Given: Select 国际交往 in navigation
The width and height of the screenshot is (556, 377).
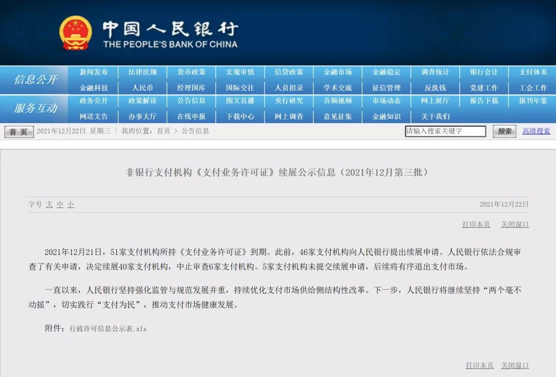Looking at the screenshot, I should click(x=240, y=88).
